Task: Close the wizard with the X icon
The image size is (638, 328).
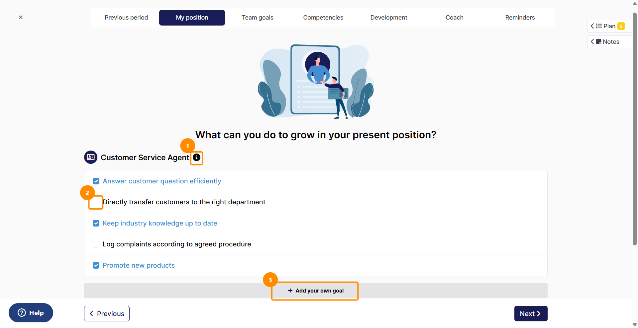Action: pyautogui.click(x=21, y=17)
